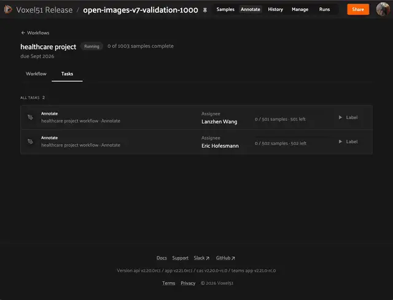Image resolution: width=393 pixels, height=300 pixels.
Task: Click the © 2026 Voxel51 copyright text
Action: click(x=217, y=283)
